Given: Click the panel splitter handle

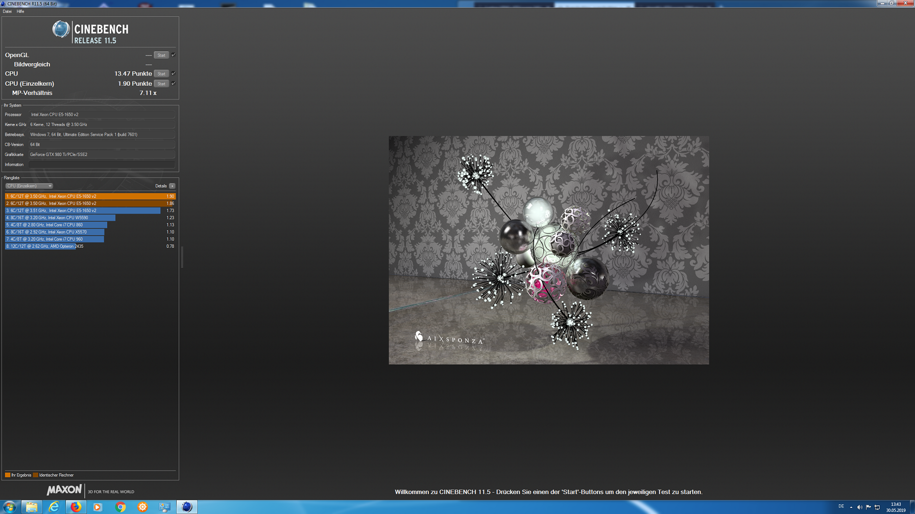Looking at the screenshot, I should point(182,256).
